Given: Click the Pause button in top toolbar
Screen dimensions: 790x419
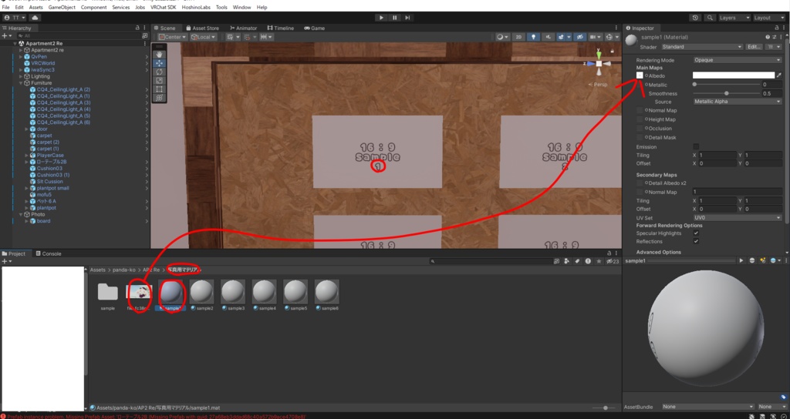Looking at the screenshot, I should 394,18.
